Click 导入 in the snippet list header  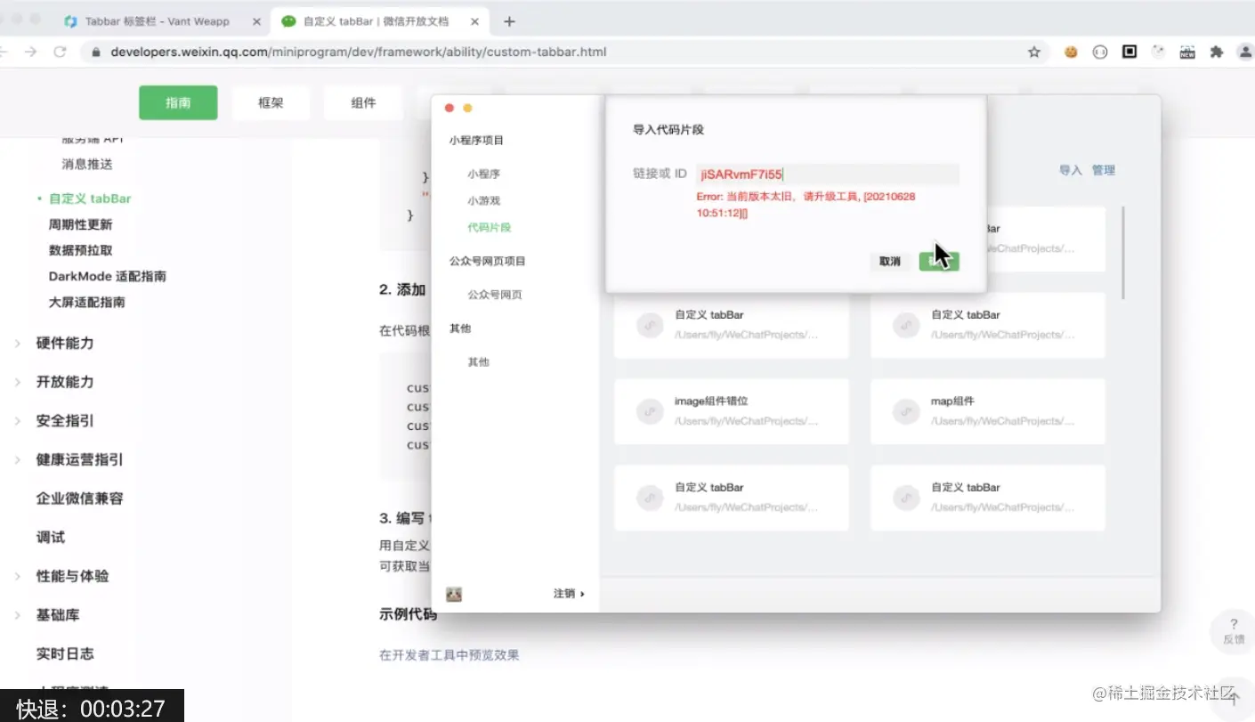(x=1070, y=170)
